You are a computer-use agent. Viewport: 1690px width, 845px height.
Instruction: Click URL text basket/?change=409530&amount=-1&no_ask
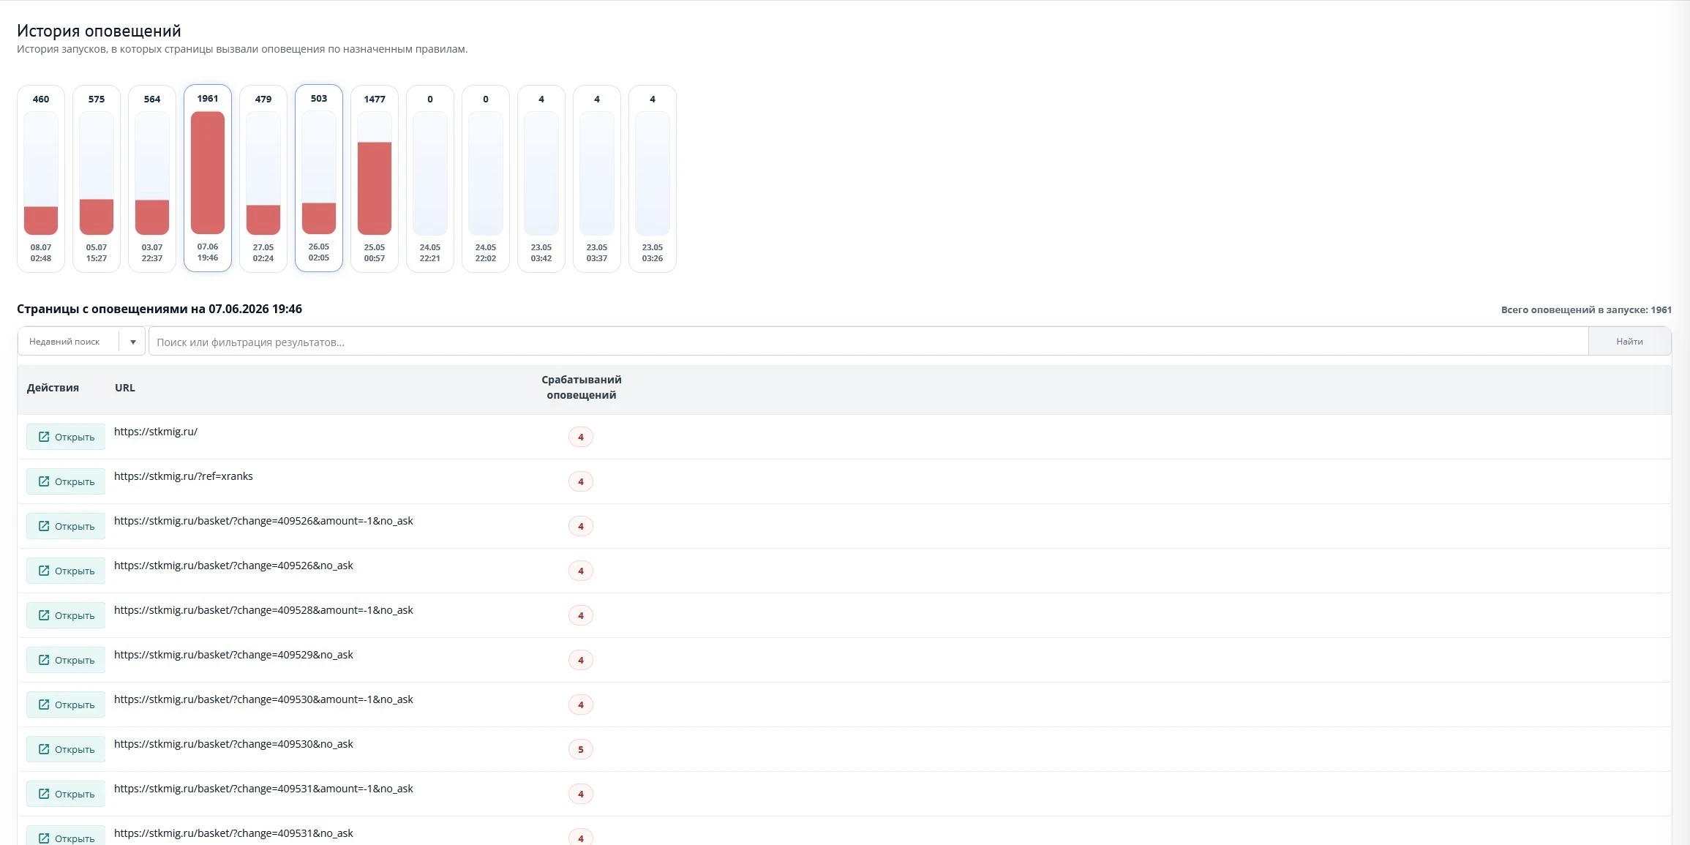point(263,699)
